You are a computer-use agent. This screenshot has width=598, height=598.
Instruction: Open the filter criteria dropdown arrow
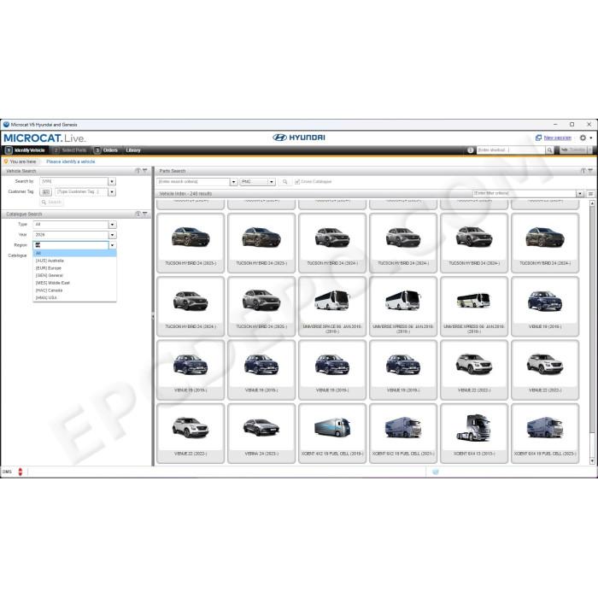click(580, 194)
